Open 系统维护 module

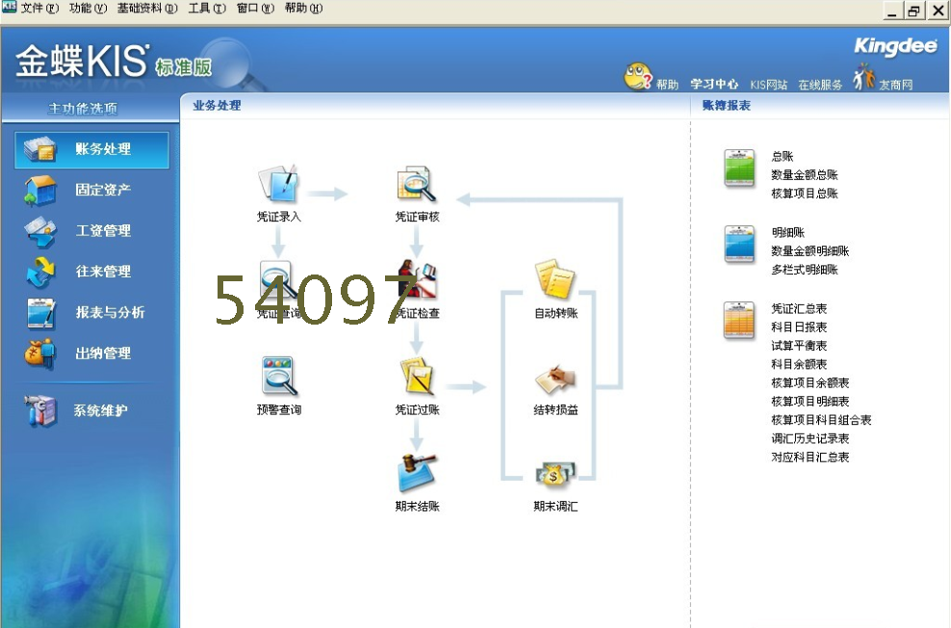(x=101, y=410)
